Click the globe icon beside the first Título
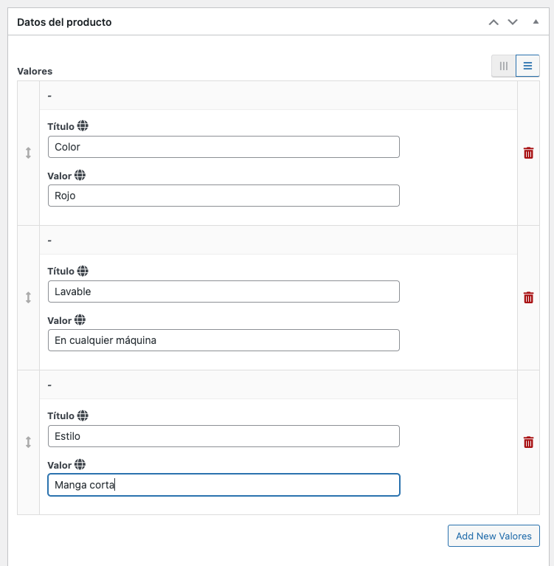This screenshot has height=566, width=554. (x=83, y=126)
